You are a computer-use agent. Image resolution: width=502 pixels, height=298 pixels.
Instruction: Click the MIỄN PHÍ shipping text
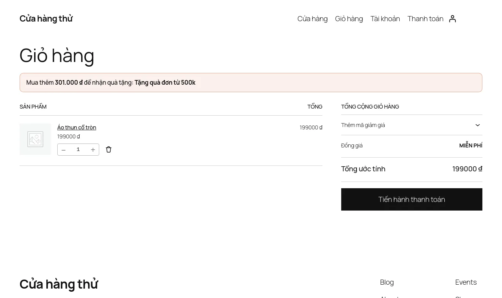pyautogui.click(x=471, y=145)
